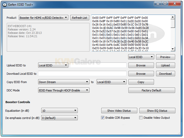The width and height of the screenshot is (184, 138).
Task: Uncheck the Enable CDR Bypass checkbox
Action: pos(103,118)
